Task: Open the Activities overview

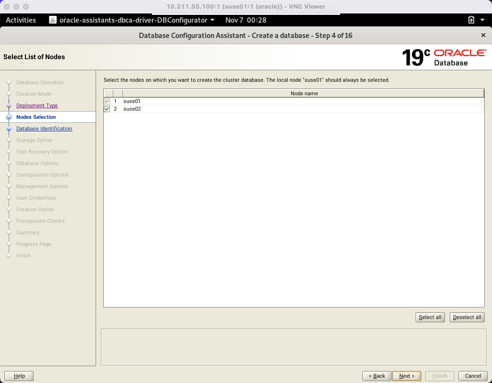Action: tap(21, 20)
